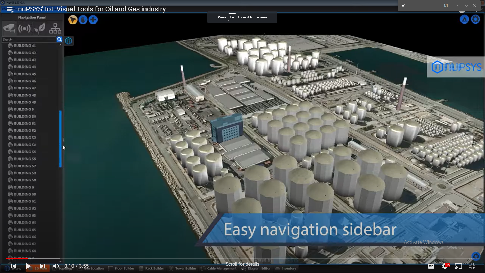Select the yellow pointer selection tool
The image size is (485, 273).
click(73, 20)
